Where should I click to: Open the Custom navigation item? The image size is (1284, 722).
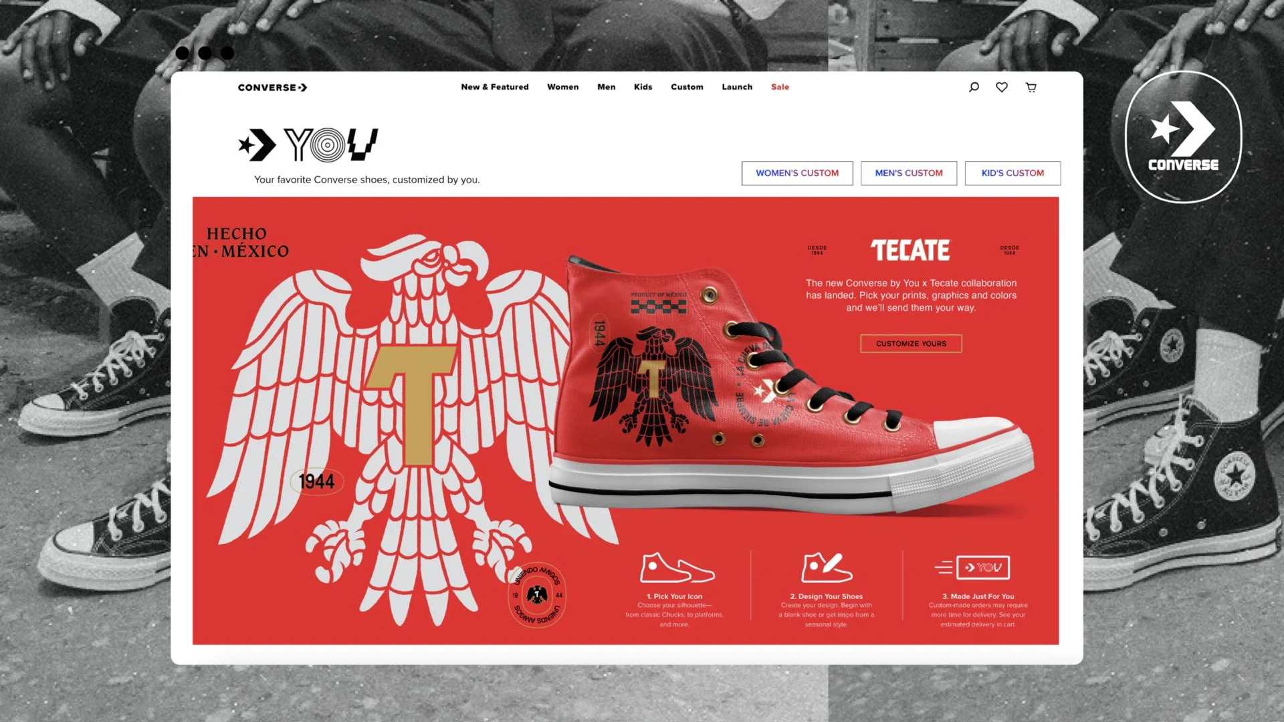pyautogui.click(x=687, y=87)
